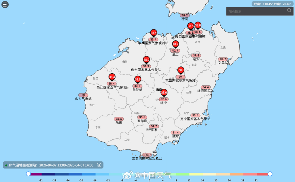The image size is (295, 182).
Task: Click the 30.8 label at 万宁 station
Action: pyautogui.click(x=195, y=115)
